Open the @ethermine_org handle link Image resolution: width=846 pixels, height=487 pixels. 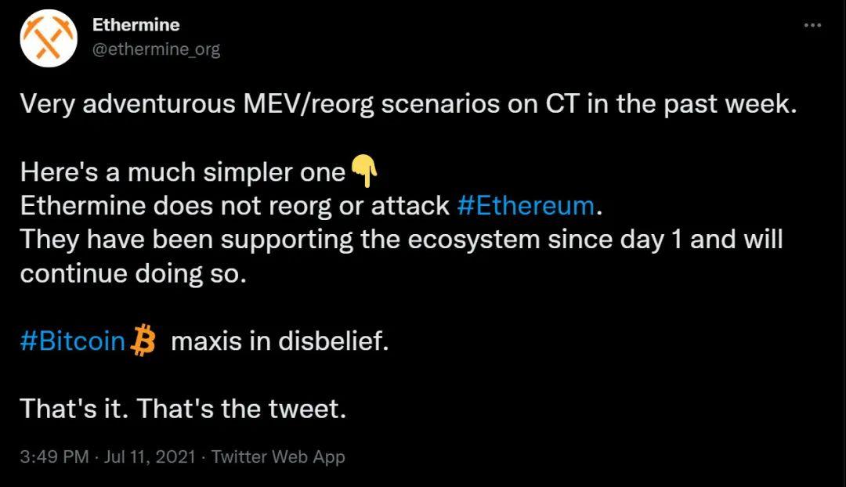[x=156, y=49]
